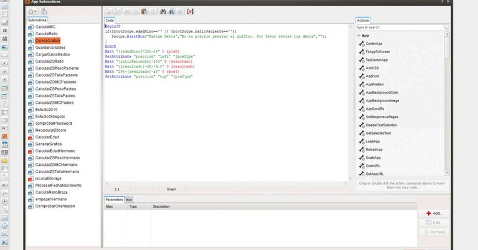Select the Parameters tab
Image resolution: width=478 pixels, height=250 pixels.
click(114, 200)
